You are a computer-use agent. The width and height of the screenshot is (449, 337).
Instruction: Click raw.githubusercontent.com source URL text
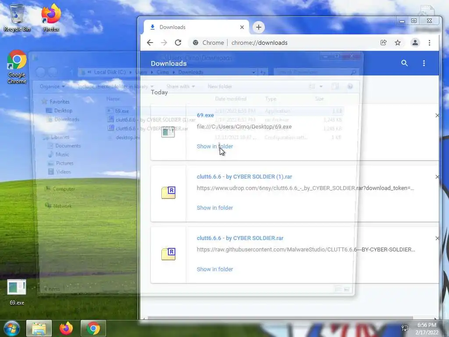click(306, 250)
